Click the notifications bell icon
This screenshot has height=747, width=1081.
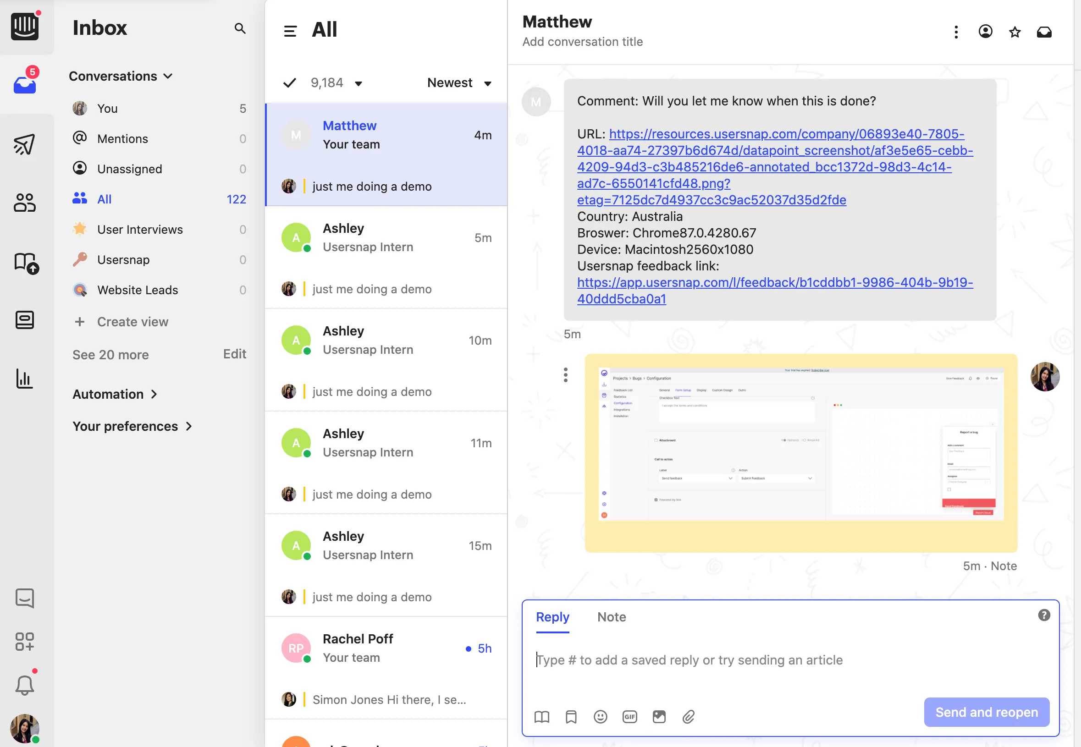tap(24, 685)
